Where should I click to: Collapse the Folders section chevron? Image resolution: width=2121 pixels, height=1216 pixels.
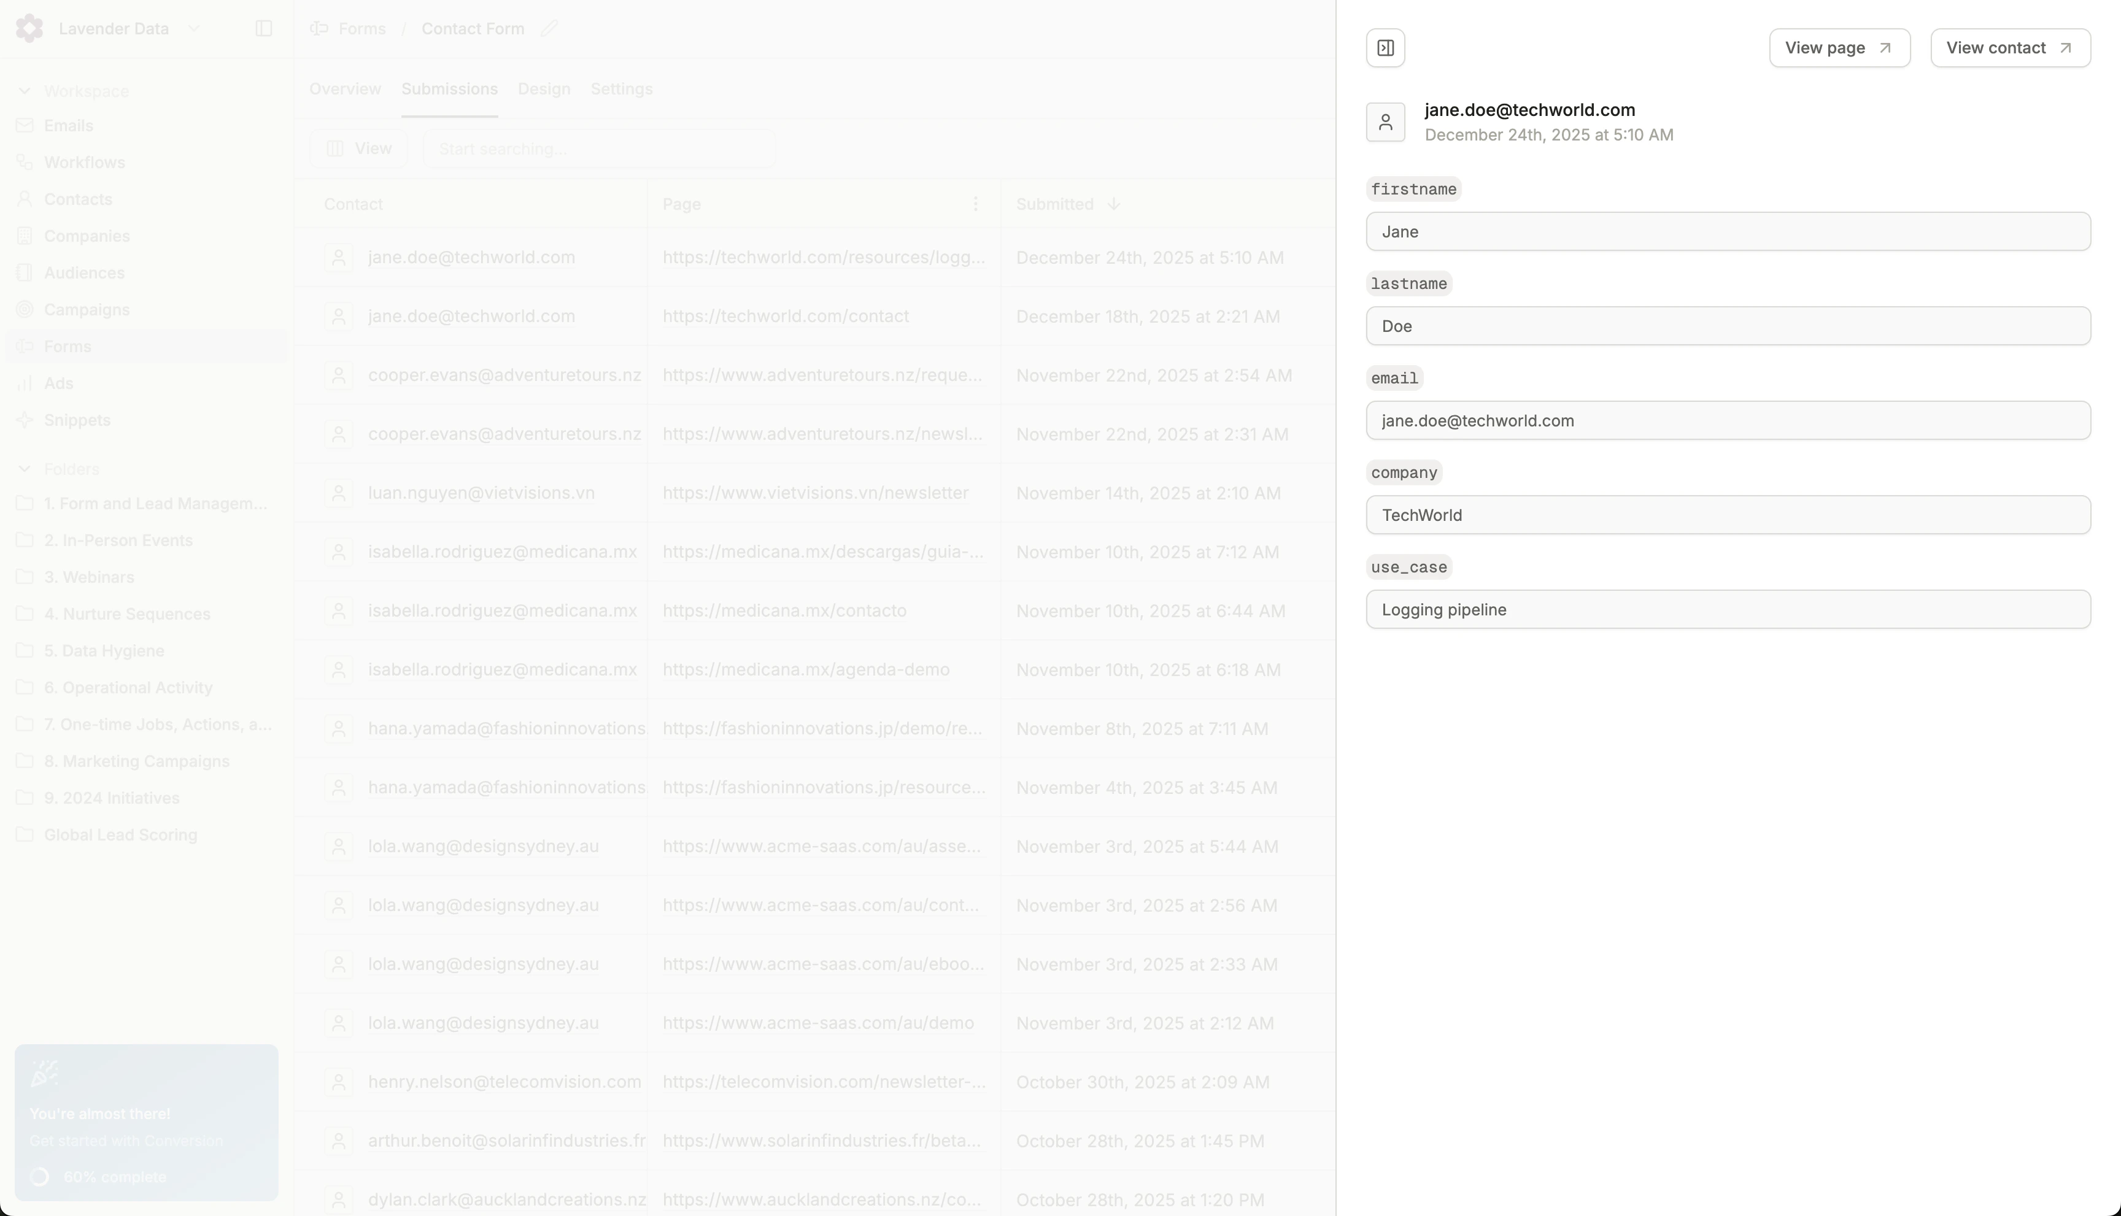click(24, 469)
